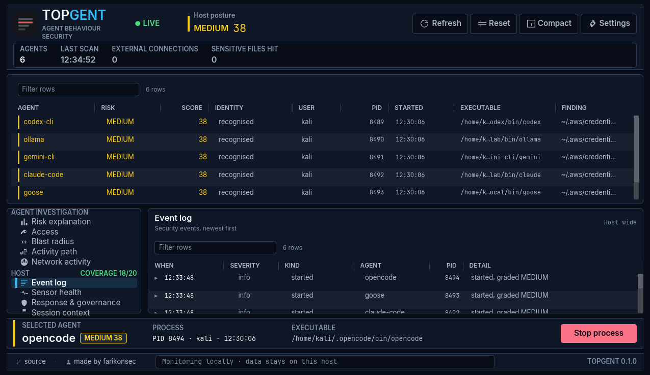This screenshot has width=650, height=375.
Task: Select the codex-cli agent row
Action: (322, 122)
